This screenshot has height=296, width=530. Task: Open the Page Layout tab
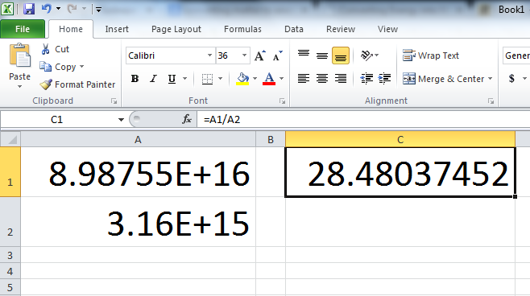(176, 29)
